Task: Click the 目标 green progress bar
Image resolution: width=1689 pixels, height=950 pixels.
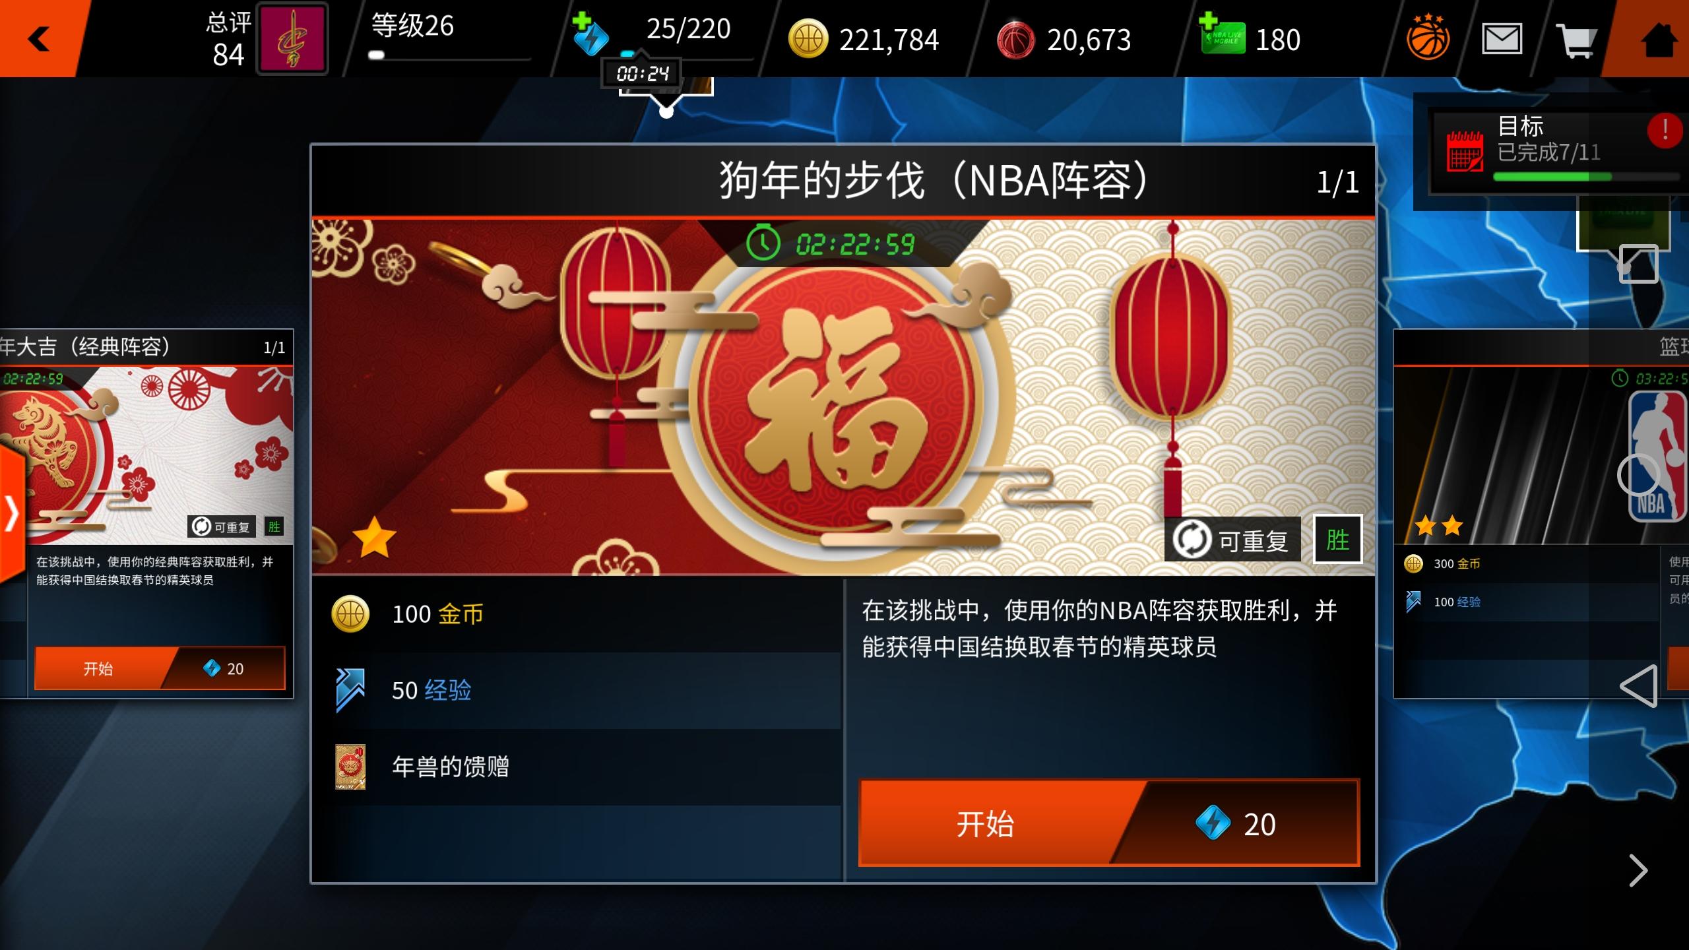Action: coord(1586,177)
